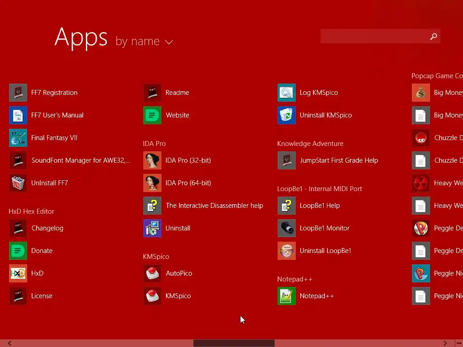The image size is (463, 347).
Task: Click the Uninstall KMSpico recycle icon
Action: (x=286, y=115)
